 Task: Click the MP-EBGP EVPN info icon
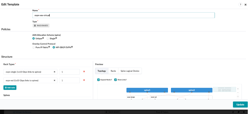(x=72, y=47)
